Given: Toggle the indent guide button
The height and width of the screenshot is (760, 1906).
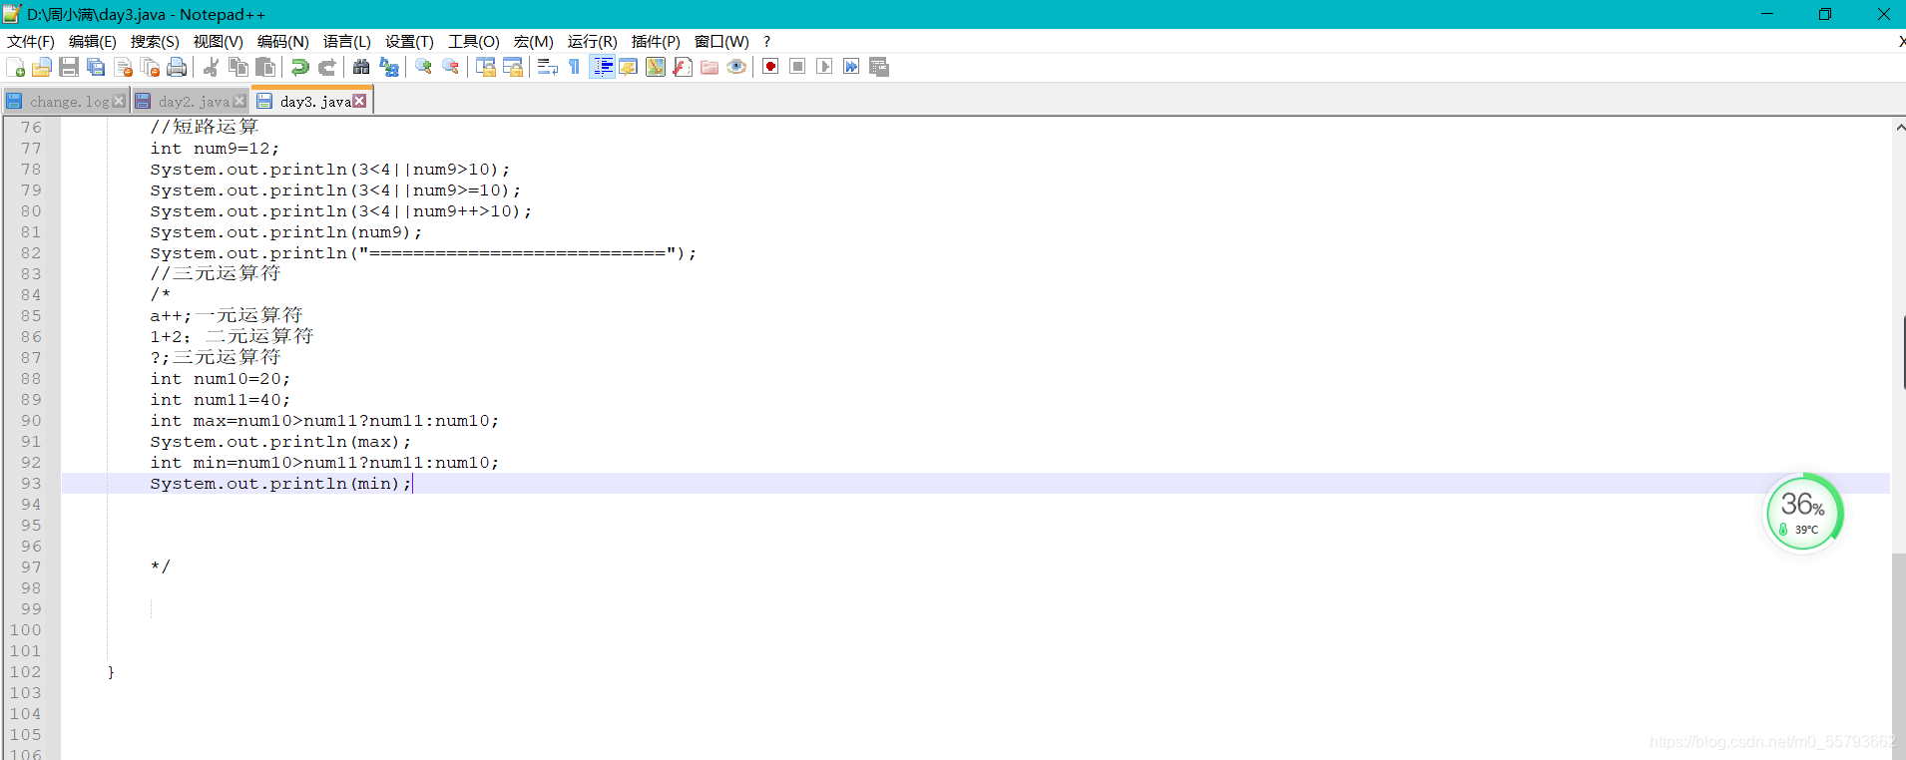Looking at the screenshot, I should tap(603, 67).
